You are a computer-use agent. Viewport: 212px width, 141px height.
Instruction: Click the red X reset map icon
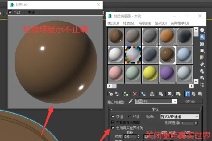(x=135, y=94)
